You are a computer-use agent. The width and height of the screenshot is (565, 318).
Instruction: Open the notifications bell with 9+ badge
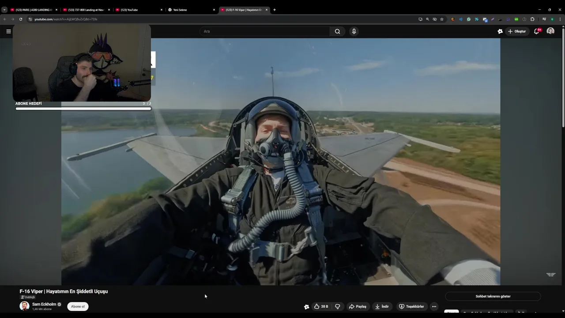pos(537,31)
